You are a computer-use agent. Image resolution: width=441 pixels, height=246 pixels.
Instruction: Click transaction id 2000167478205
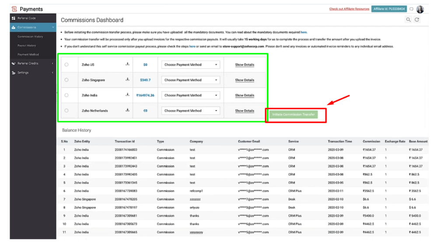point(126,199)
